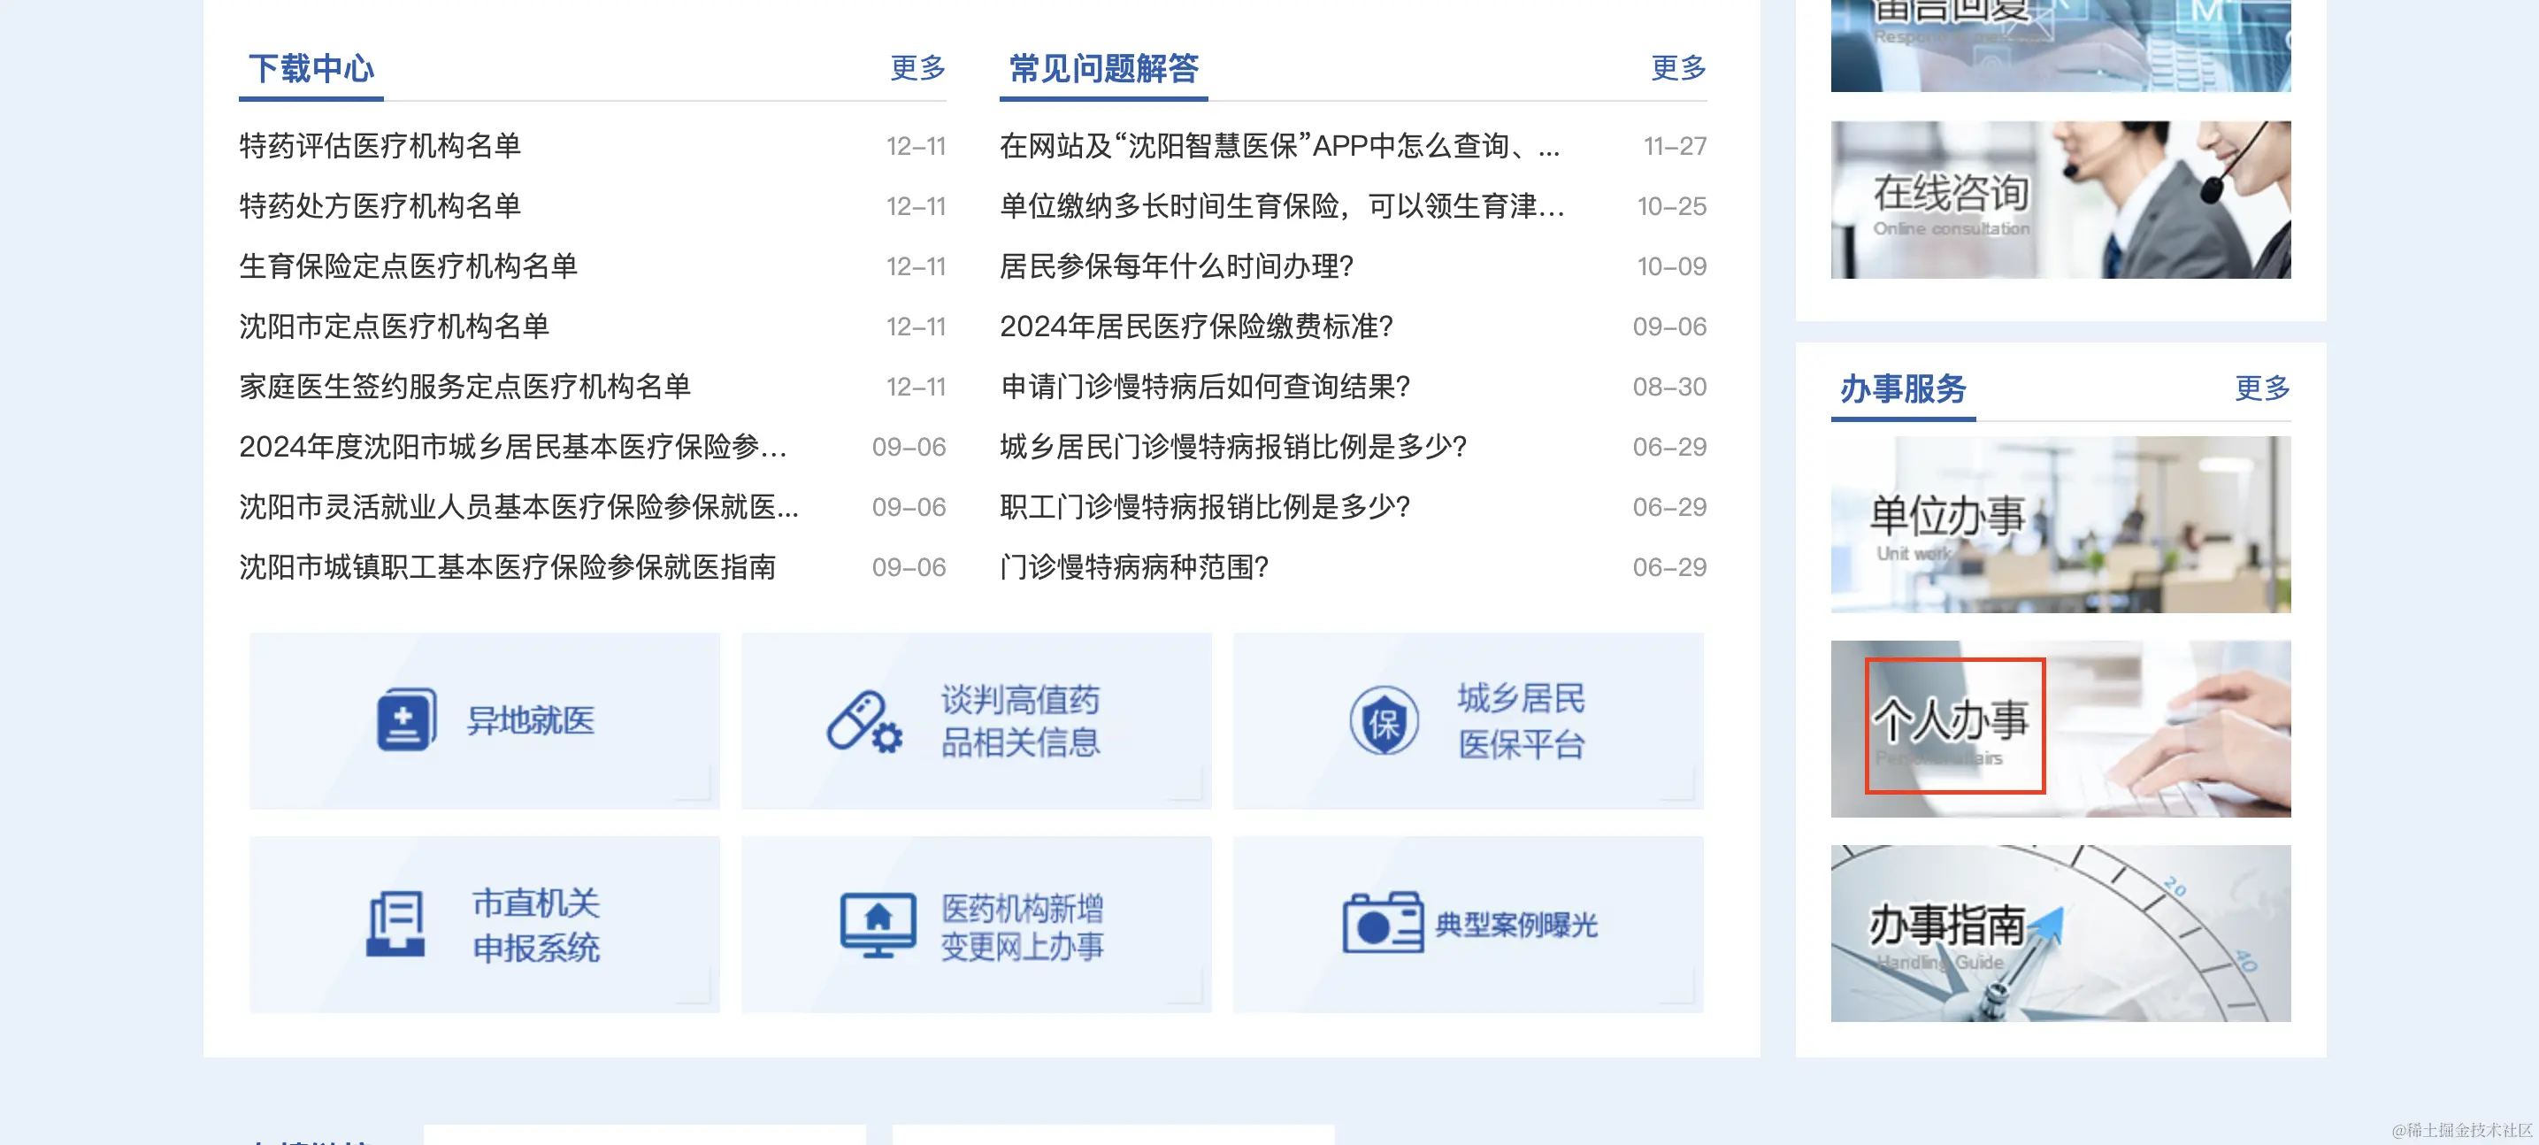Open 市直机关申报系统 text link
Screen dimensions: 2539x1145
pos(536,925)
